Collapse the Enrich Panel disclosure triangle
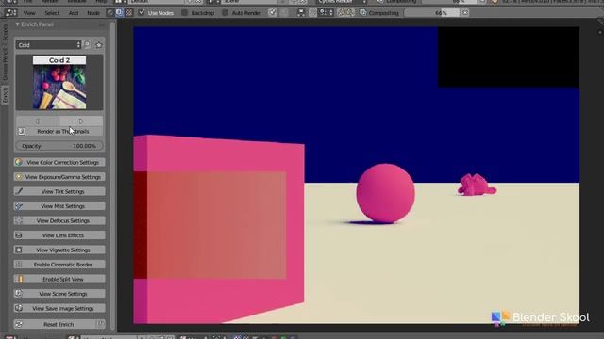Viewport: 604px width, 339px height. point(17,24)
